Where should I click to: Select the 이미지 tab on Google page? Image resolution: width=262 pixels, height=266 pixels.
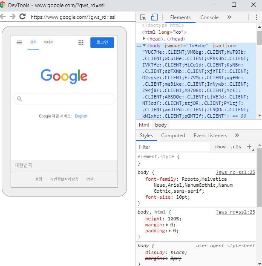49,42
